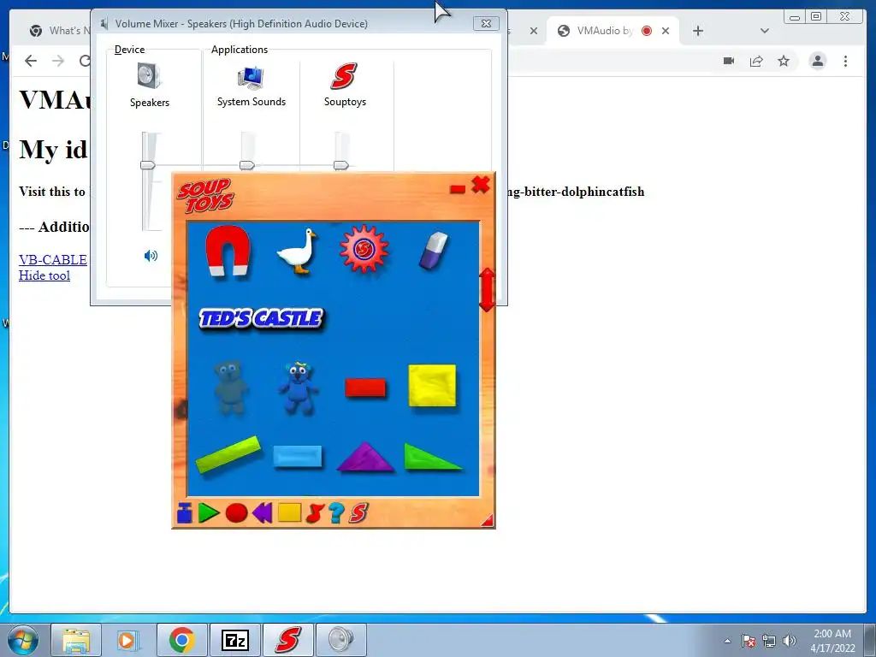
Task: Click the camera indicator icon in Chrome address bar
Action: coord(729,61)
